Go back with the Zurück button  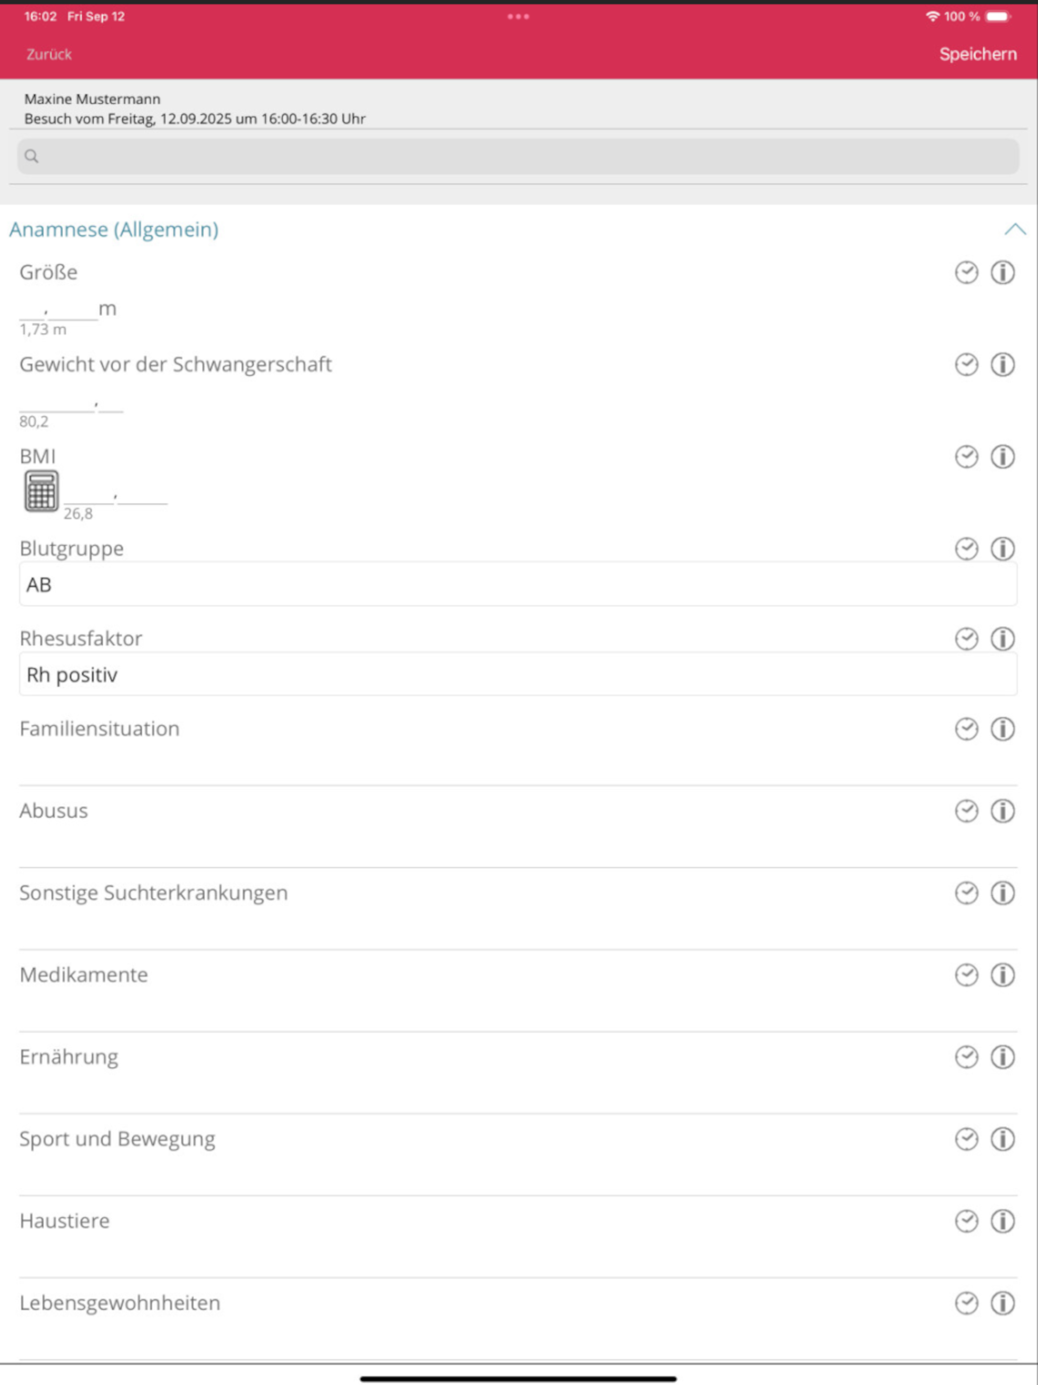click(49, 54)
